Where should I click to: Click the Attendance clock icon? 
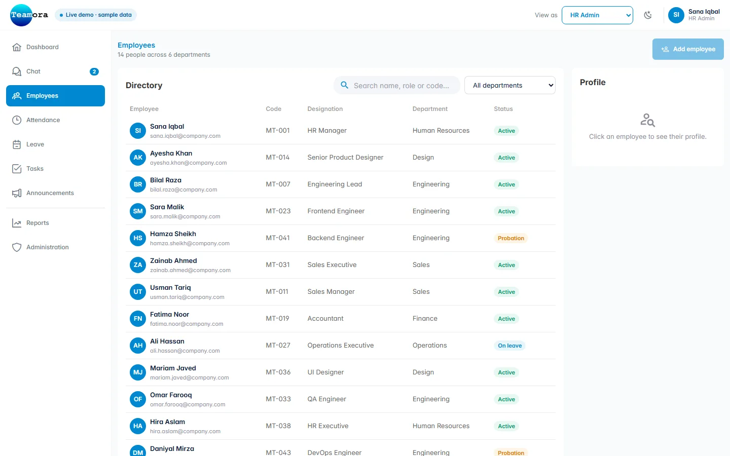tap(17, 120)
